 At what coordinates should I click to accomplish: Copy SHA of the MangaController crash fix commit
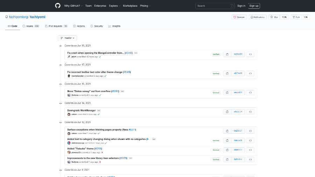coord(227,54)
